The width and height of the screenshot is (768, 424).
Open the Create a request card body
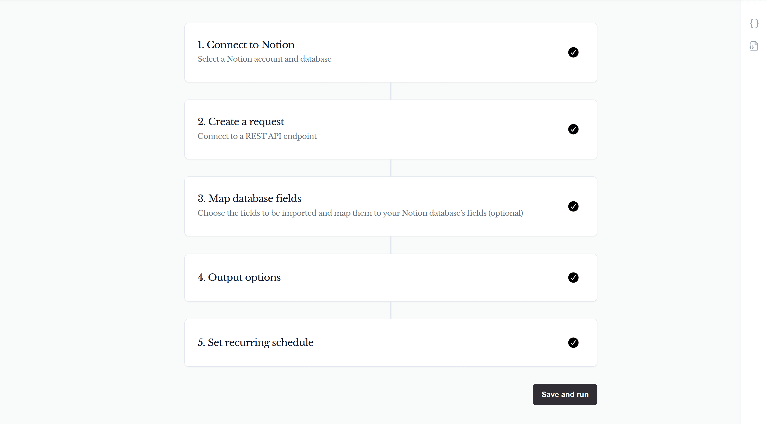pyautogui.click(x=391, y=129)
